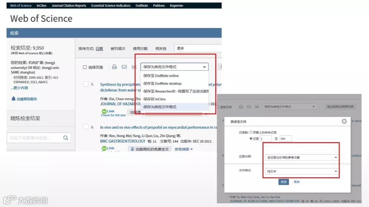Click print icon in the dimmed background window
369x207 pixels.
(x=241, y=107)
